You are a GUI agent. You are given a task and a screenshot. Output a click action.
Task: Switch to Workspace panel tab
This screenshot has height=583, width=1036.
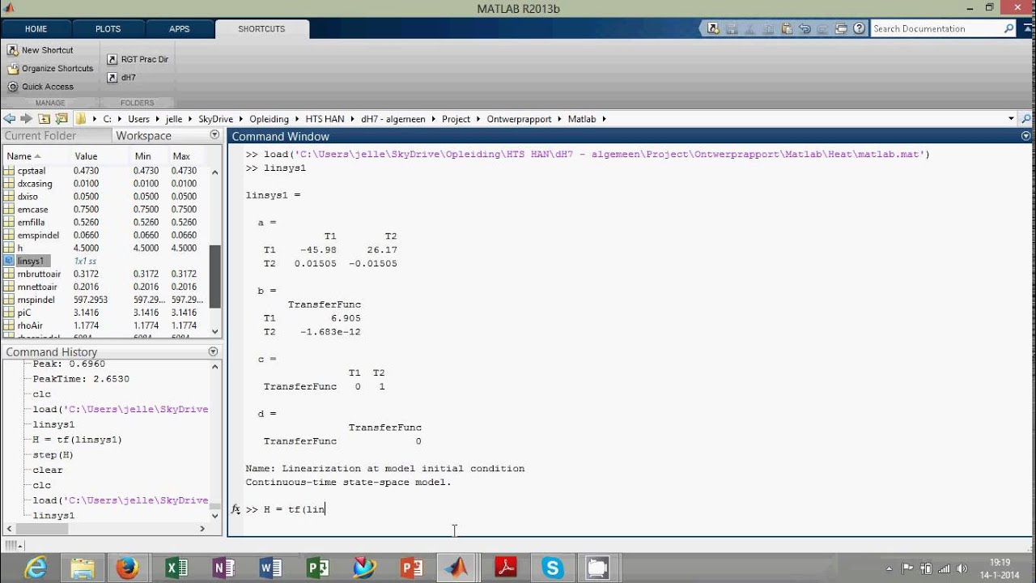pos(143,135)
